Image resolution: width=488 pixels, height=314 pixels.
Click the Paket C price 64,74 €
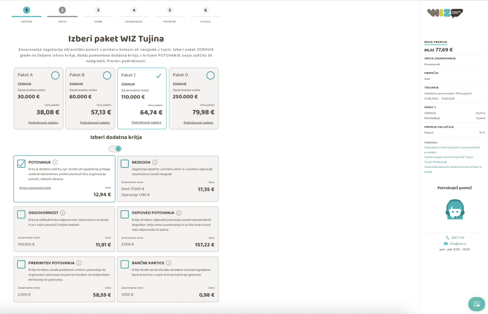(151, 112)
